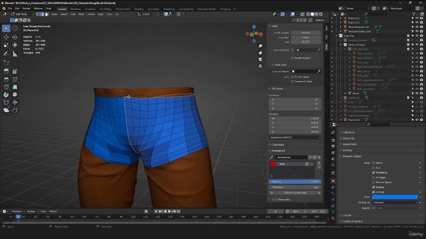Screen dimensions: 426x239
Task: Open the Global orientation dropdown
Action: pos(146,14)
